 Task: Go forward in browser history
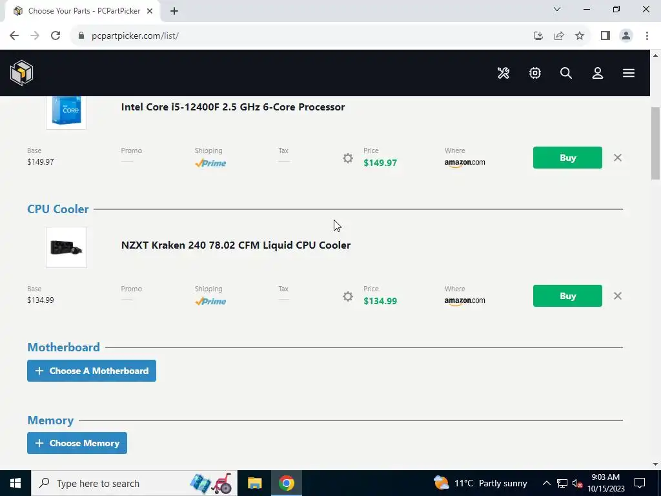click(x=35, y=36)
